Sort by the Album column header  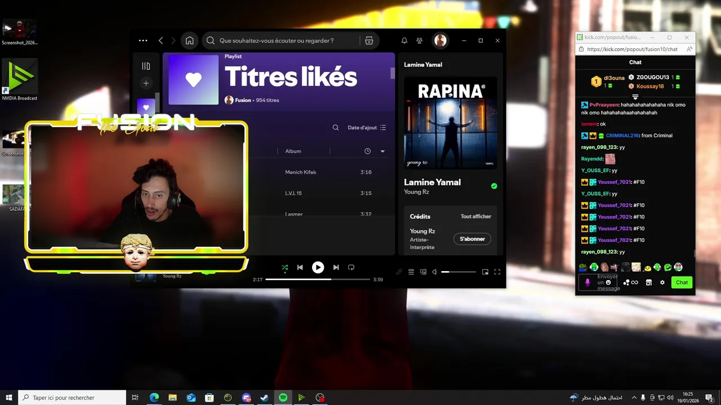click(x=293, y=151)
